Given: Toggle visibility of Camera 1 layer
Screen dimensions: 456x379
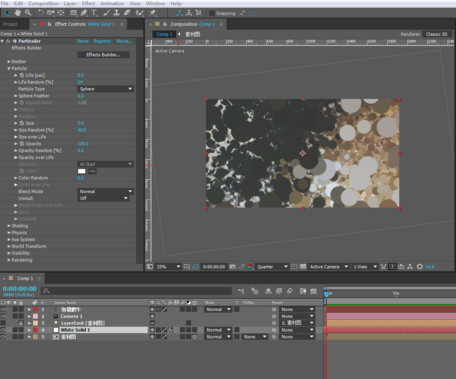Looking at the screenshot, I should click(3, 316).
